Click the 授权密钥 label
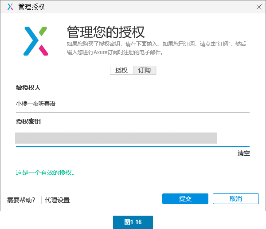The width and height of the screenshot is (266, 229). point(28,121)
